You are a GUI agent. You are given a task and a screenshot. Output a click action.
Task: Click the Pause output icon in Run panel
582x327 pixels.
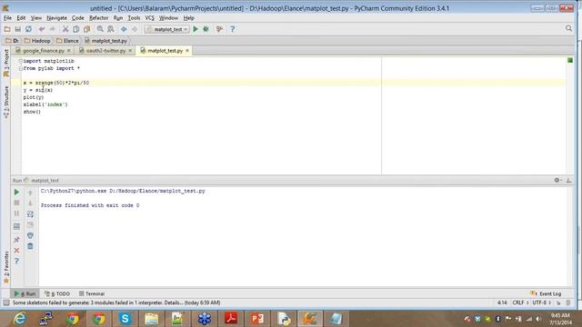coord(16,213)
